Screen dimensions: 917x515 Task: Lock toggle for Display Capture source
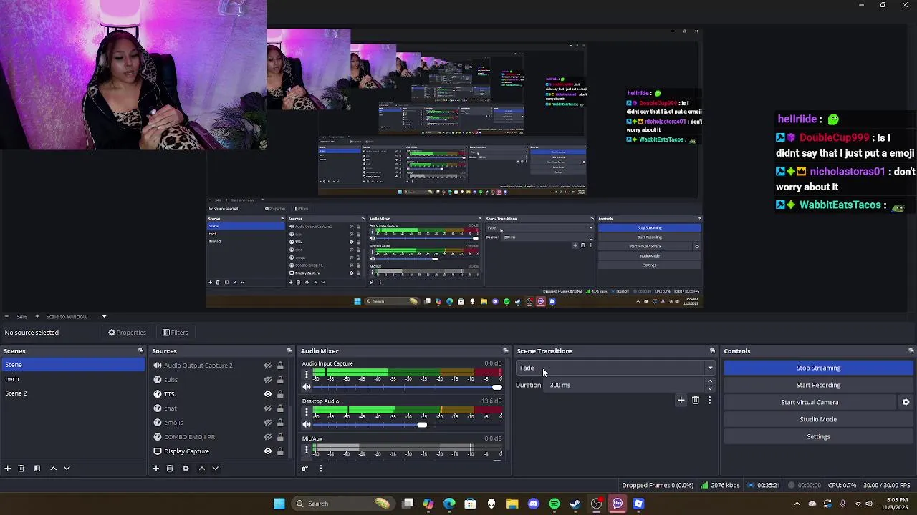(x=280, y=451)
